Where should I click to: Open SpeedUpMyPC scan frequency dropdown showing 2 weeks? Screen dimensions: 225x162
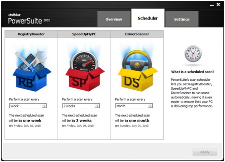(81, 106)
